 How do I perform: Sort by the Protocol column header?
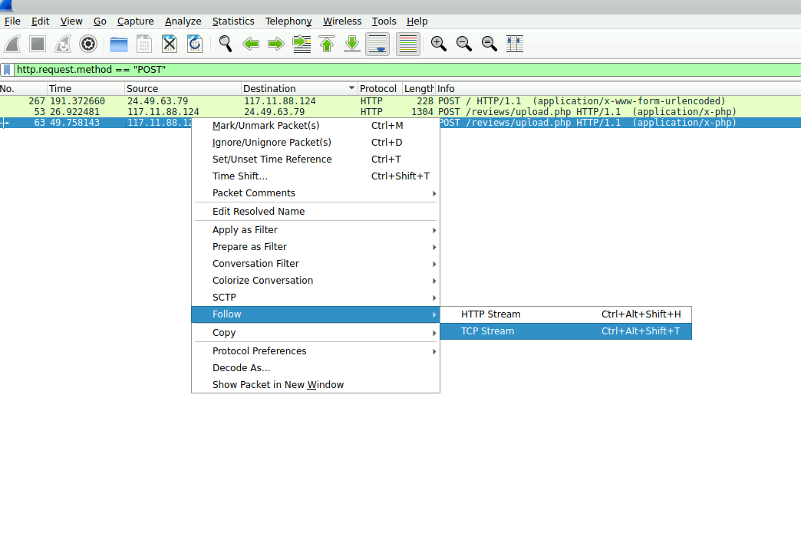pos(380,89)
